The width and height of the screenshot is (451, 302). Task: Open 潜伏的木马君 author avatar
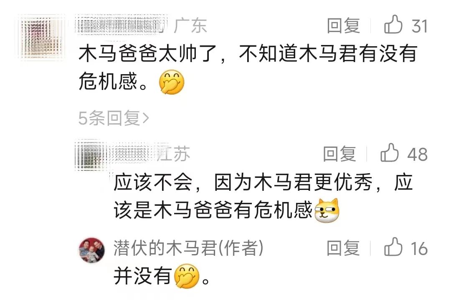[x=91, y=250]
